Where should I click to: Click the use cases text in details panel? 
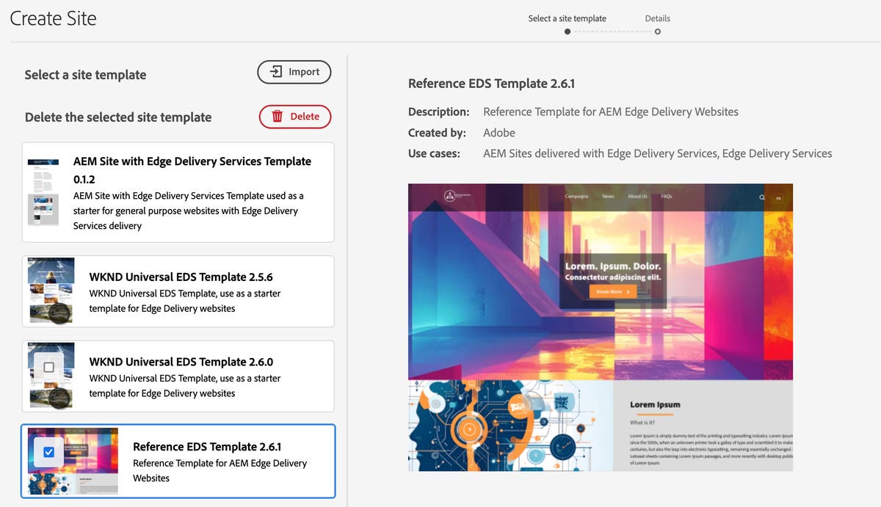click(658, 153)
